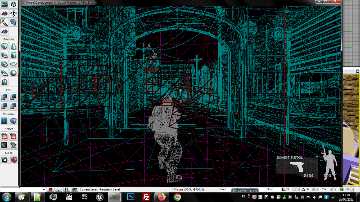Switch to Firefox in taskbar

[162, 197]
